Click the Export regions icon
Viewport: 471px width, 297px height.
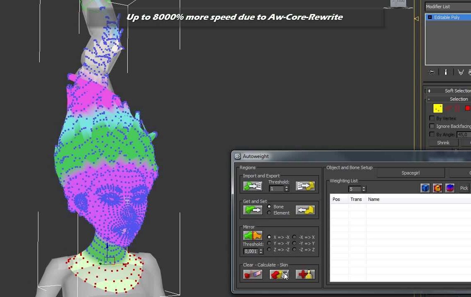pyautogui.click(x=305, y=186)
